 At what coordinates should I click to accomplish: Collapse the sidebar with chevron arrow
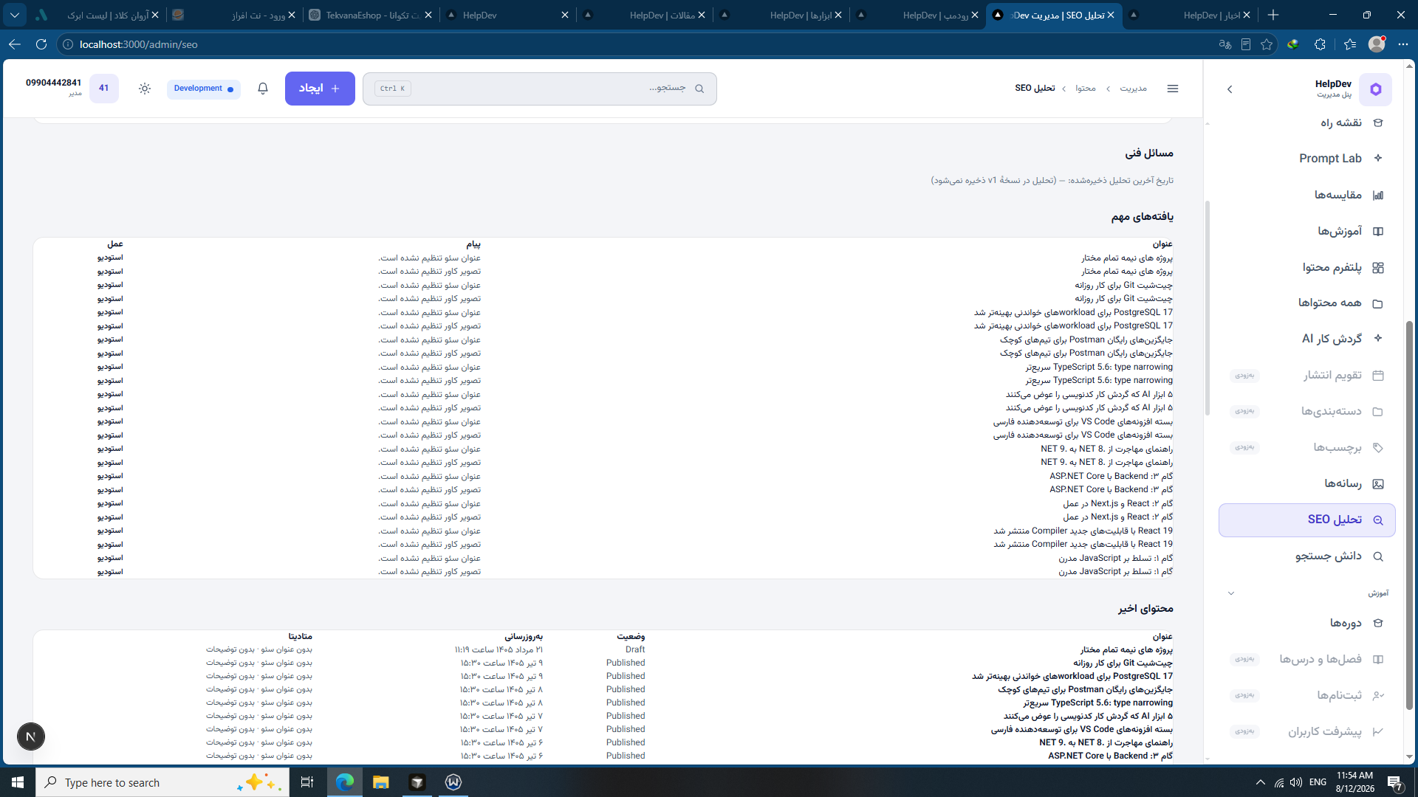coord(1230,89)
